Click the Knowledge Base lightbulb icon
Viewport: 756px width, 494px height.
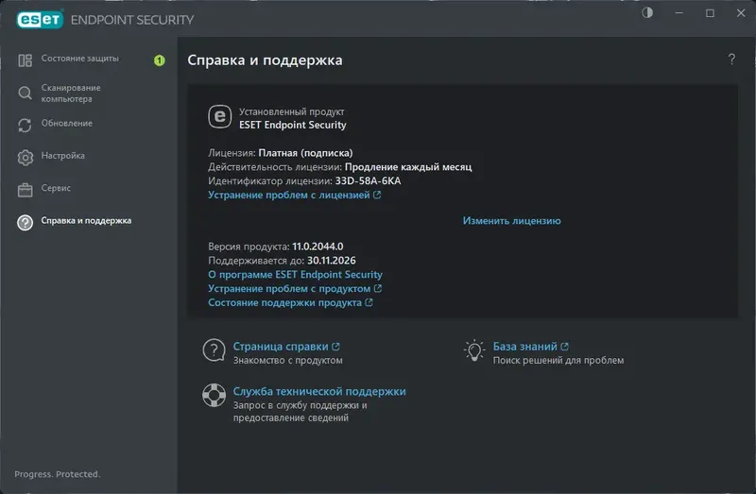(474, 351)
